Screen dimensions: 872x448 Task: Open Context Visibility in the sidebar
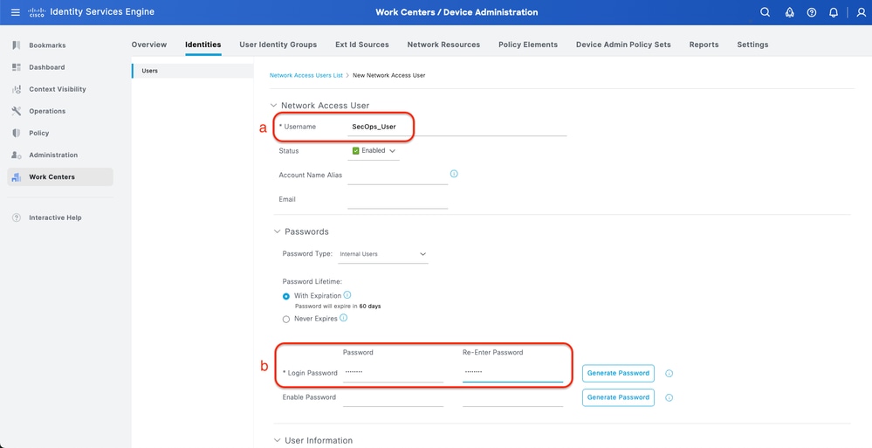coord(58,89)
